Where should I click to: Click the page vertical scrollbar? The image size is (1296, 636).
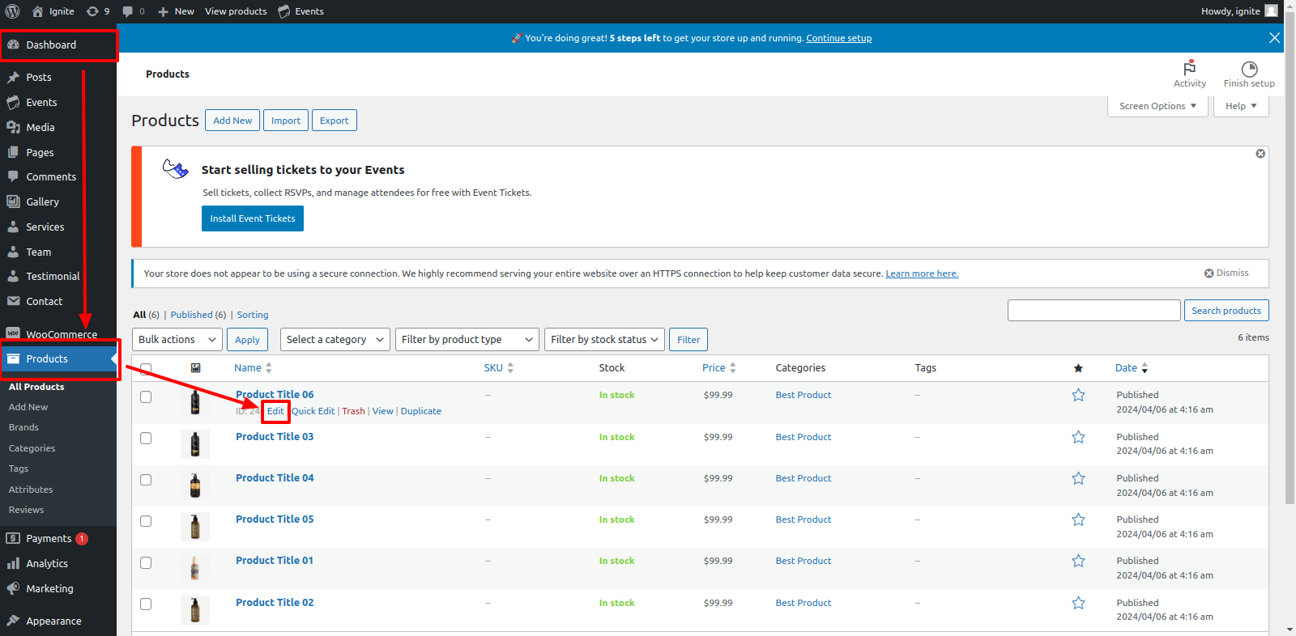point(1290,259)
